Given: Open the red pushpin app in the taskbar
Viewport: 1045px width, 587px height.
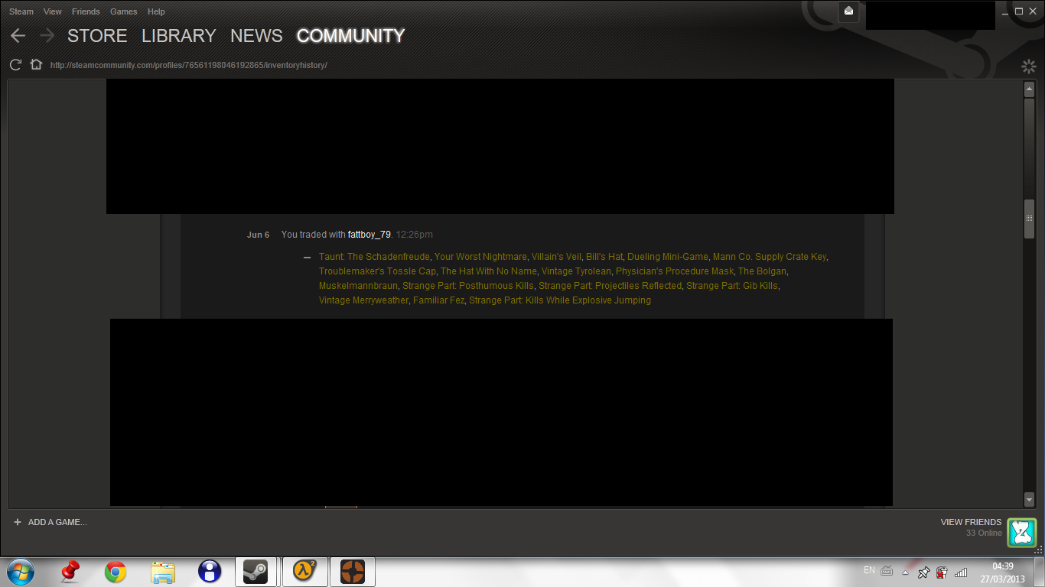Looking at the screenshot, I should pyautogui.click(x=71, y=571).
